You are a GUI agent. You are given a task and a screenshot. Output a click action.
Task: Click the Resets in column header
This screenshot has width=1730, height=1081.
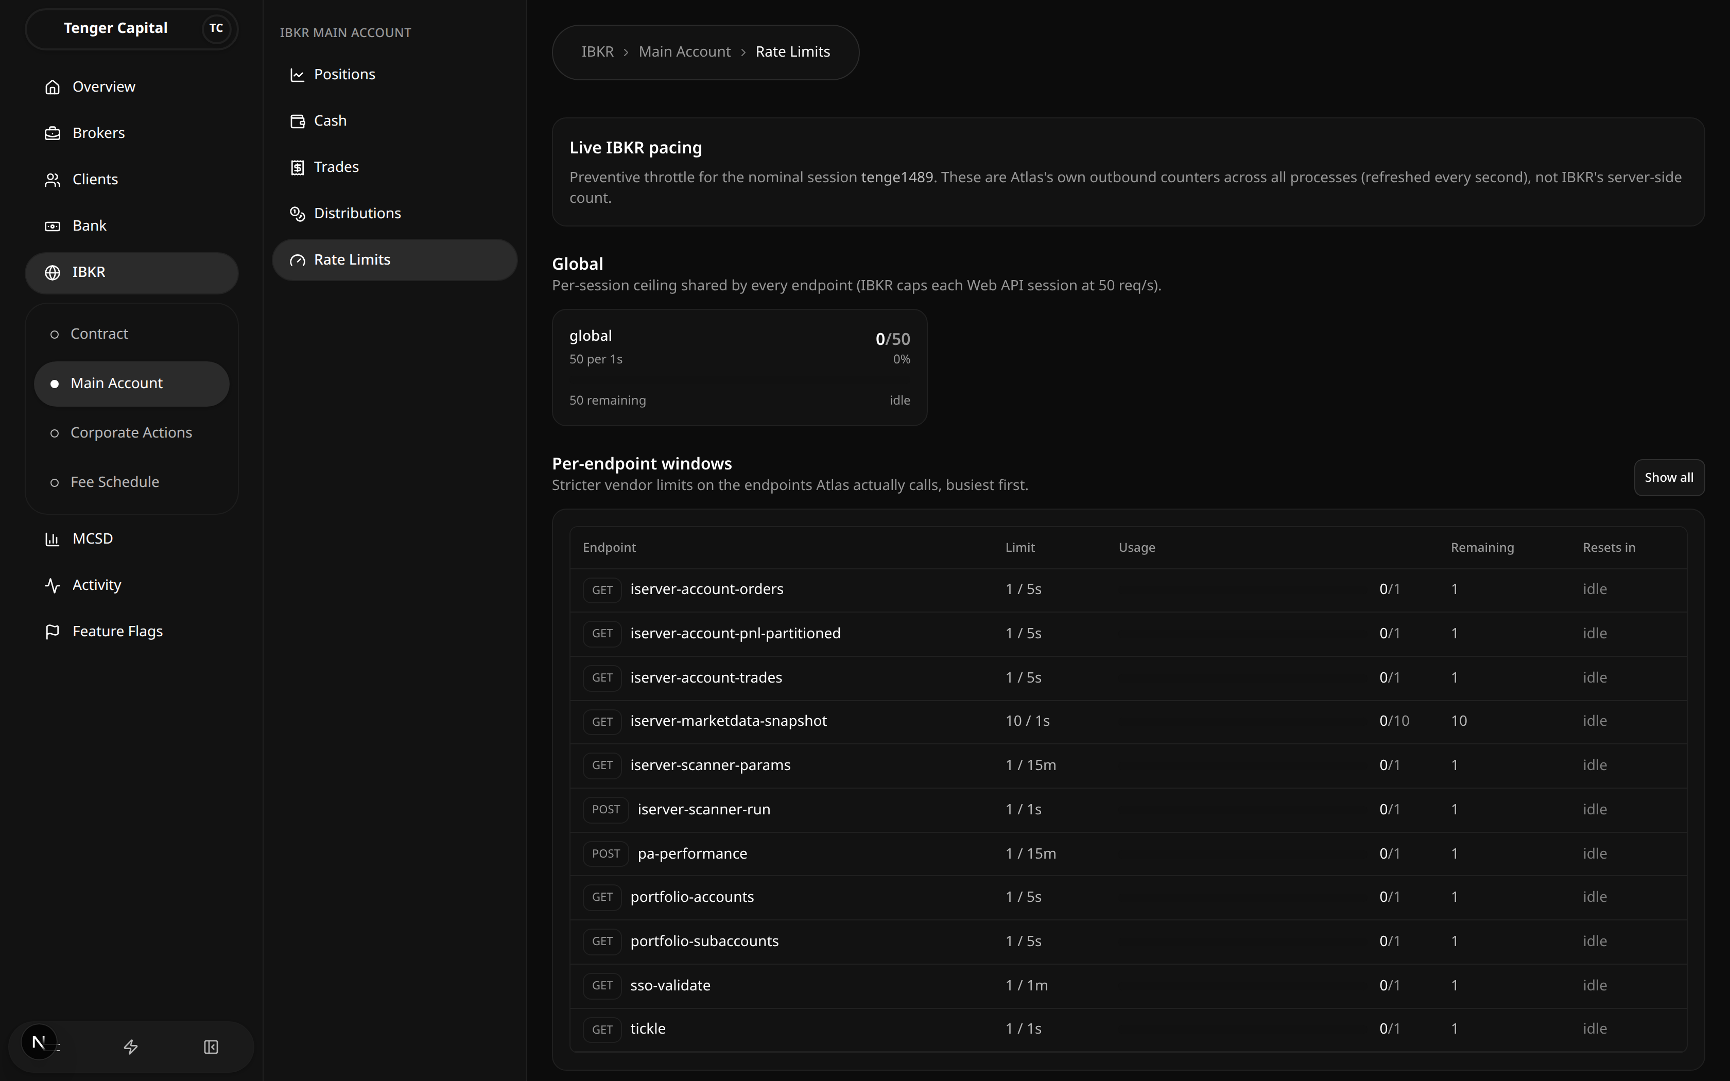1608,548
